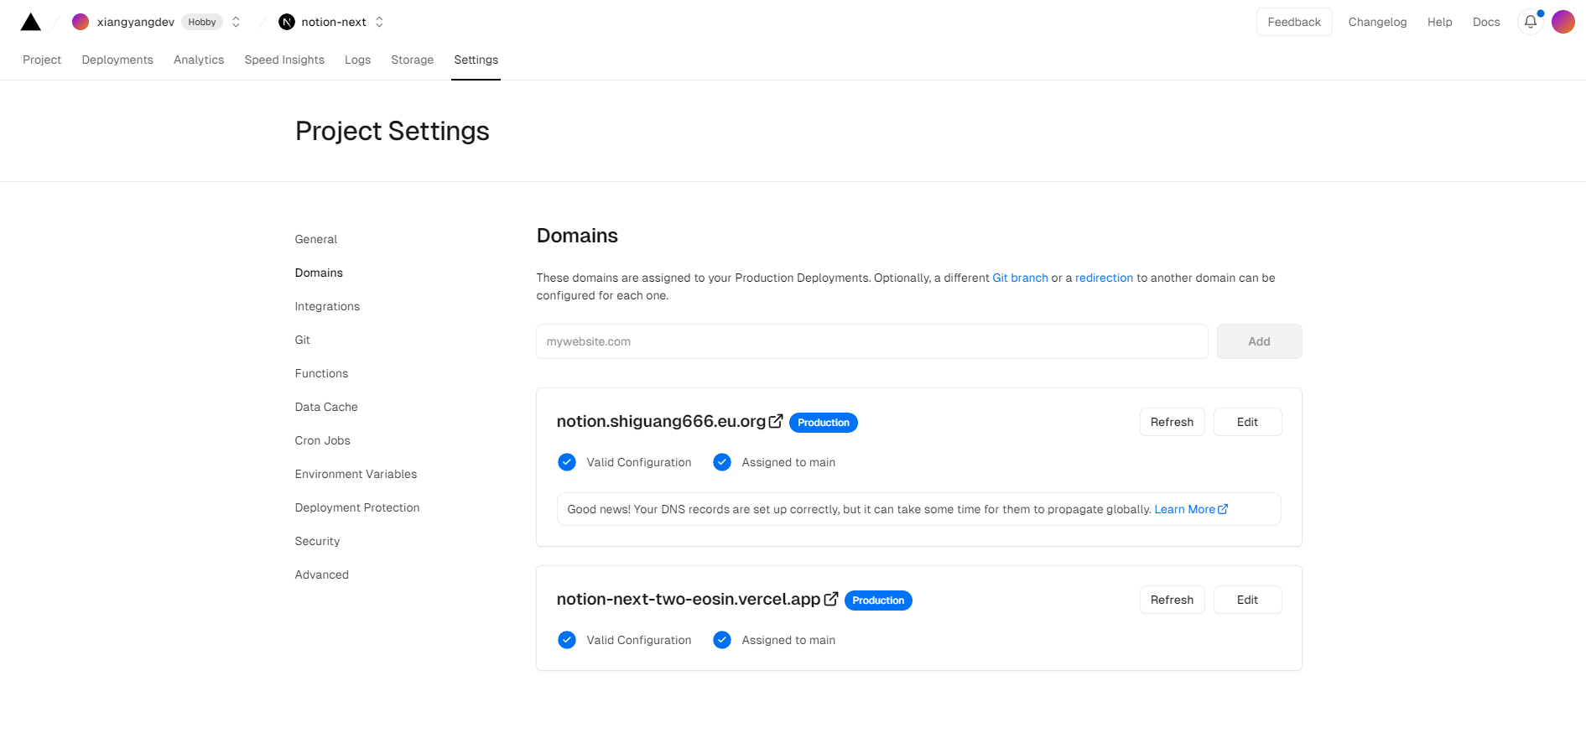Screen dimensions: 1586x733
Task: Click Valid Configuration checkmark for vercel.app domain
Action: point(567,640)
